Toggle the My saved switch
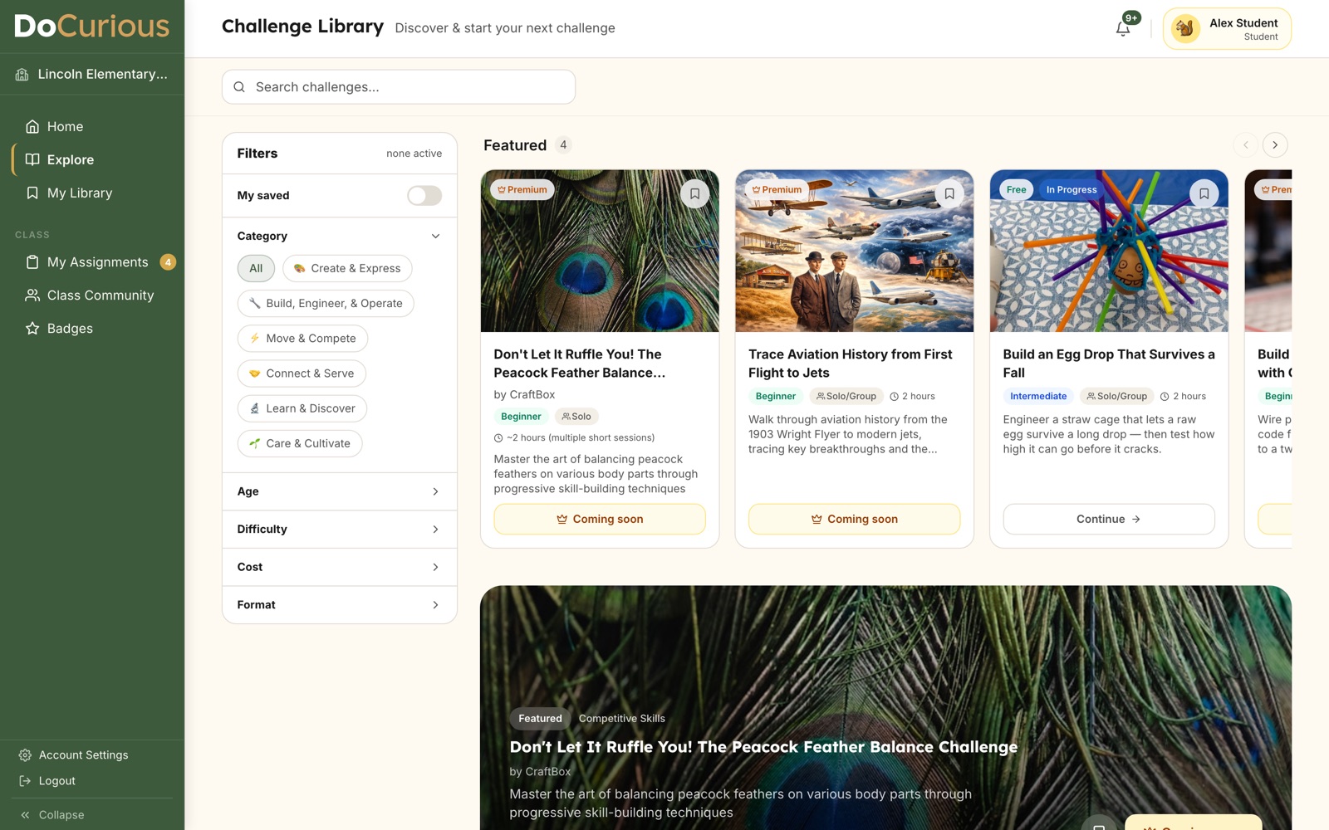 click(424, 196)
